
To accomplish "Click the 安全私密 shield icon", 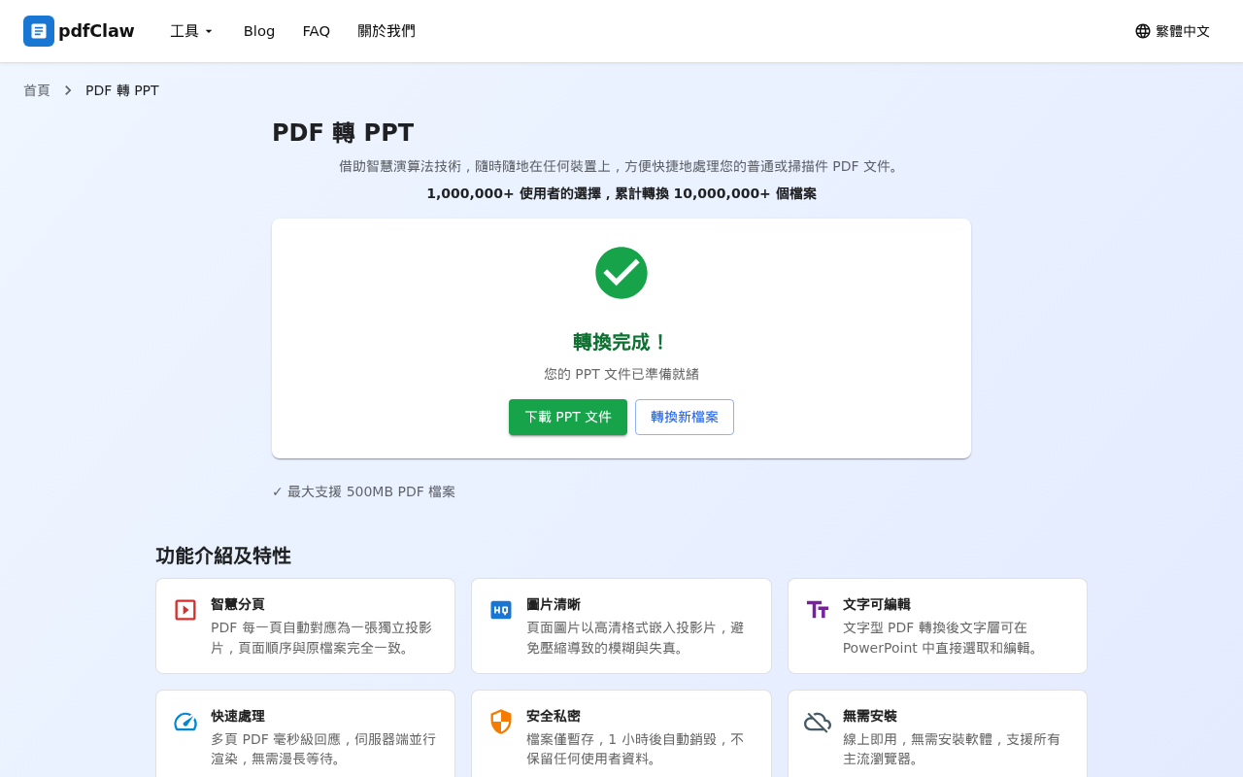I will click(501, 722).
